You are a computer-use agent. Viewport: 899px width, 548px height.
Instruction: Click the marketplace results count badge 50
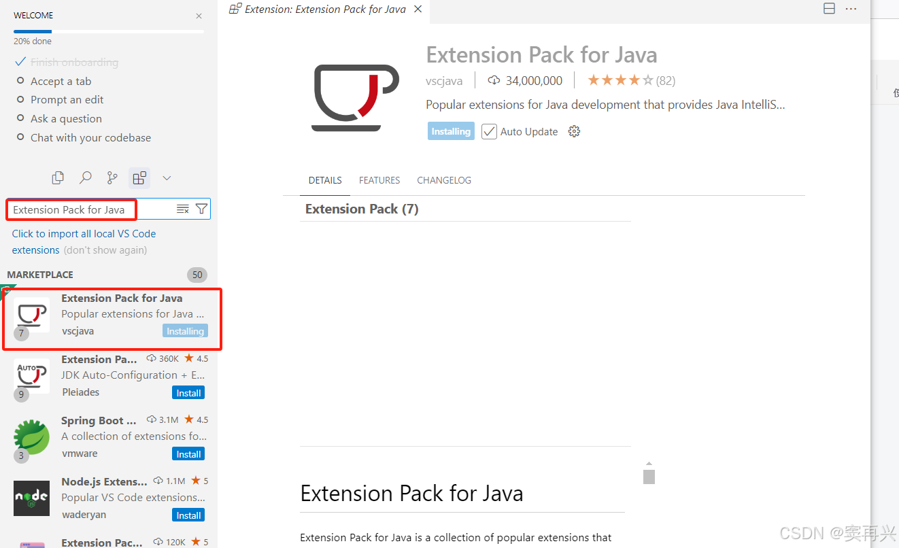coord(197,275)
